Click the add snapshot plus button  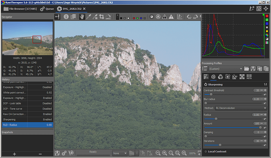(x=14, y=154)
